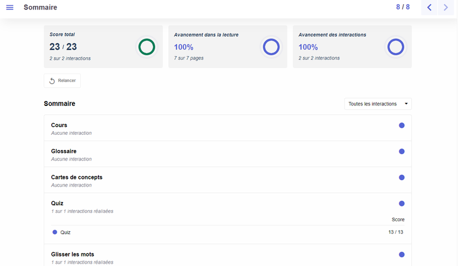The height and width of the screenshot is (266, 472).
Task: Open the Quiz interaction with score 13/13
Action: [65, 232]
